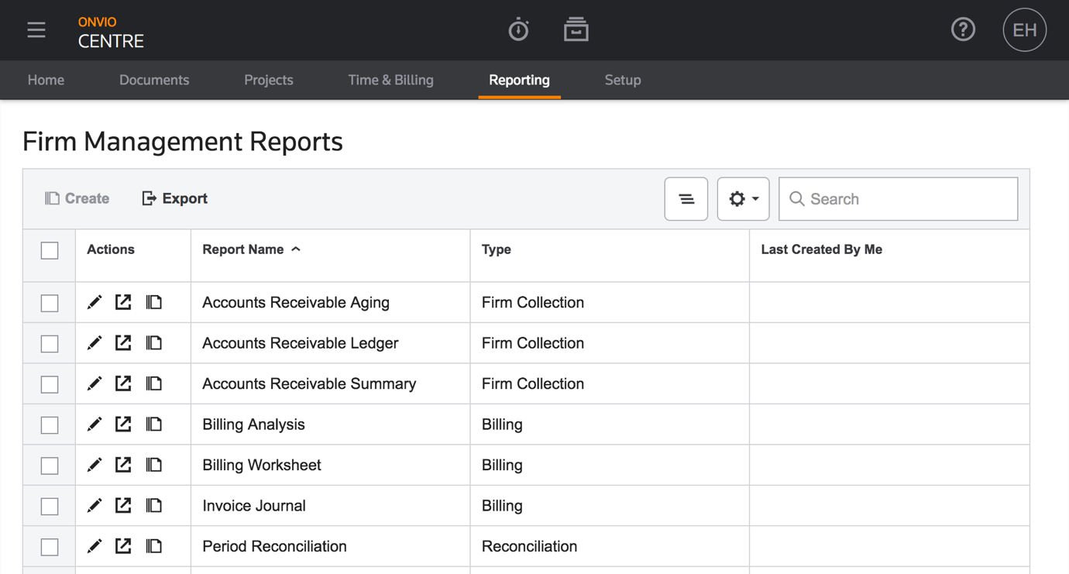Focus the Search input field
The height and width of the screenshot is (574, 1069).
[x=899, y=199]
